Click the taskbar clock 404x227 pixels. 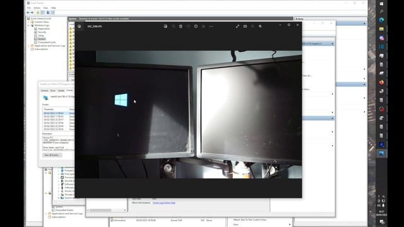coord(381,213)
